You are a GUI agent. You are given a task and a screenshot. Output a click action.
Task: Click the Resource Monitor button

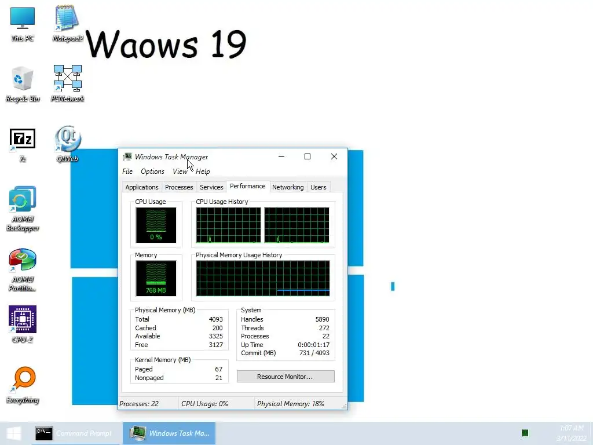pos(285,377)
